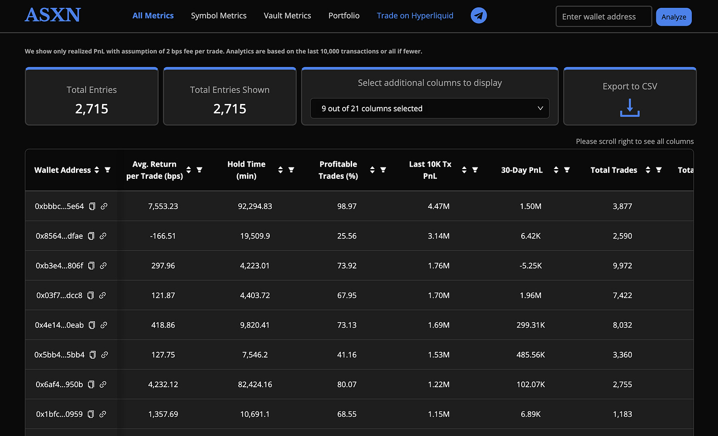Open link icon for wallet 0xbbbc...5e64
The height and width of the screenshot is (436, 718).
104,206
